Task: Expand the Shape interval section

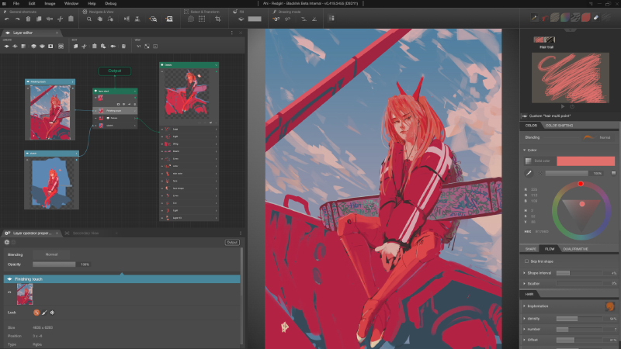Action: coord(524,273)
